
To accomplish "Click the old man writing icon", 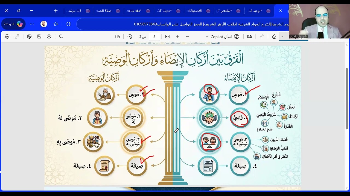I will coord(105,94).
